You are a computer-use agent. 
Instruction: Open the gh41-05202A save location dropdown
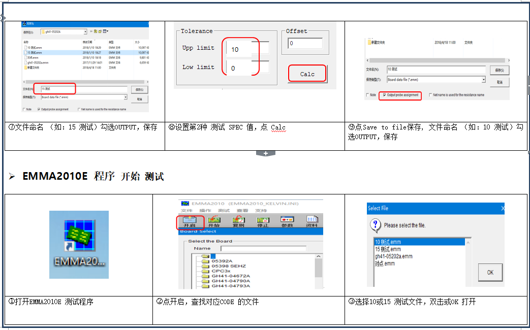85,31
